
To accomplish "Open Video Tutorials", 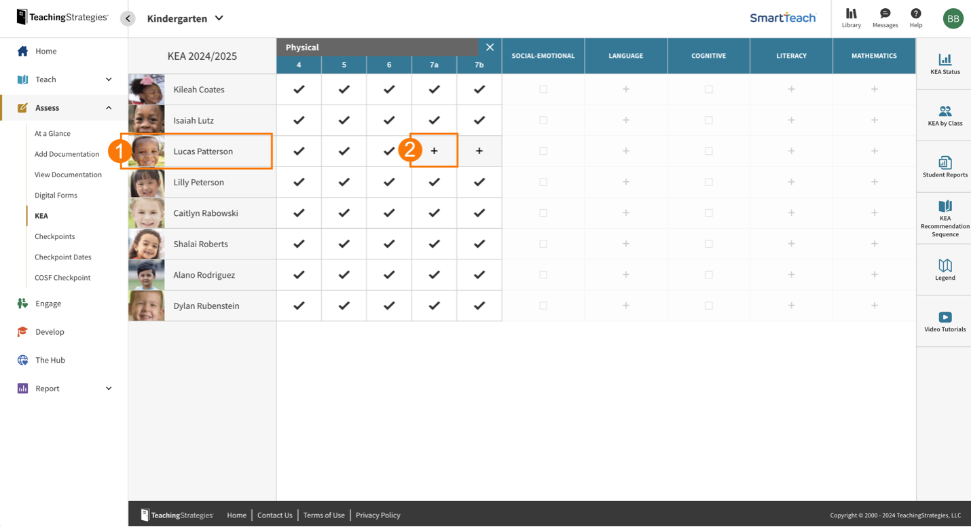I will click(x=944, y=320).
